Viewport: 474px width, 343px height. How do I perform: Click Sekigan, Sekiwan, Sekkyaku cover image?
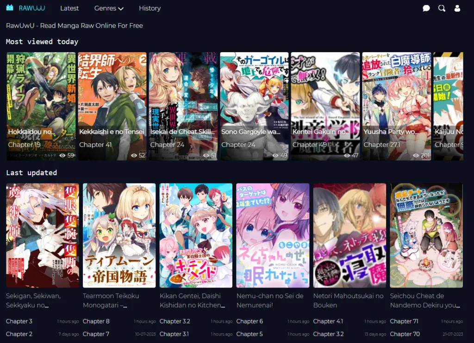(42, 235)
